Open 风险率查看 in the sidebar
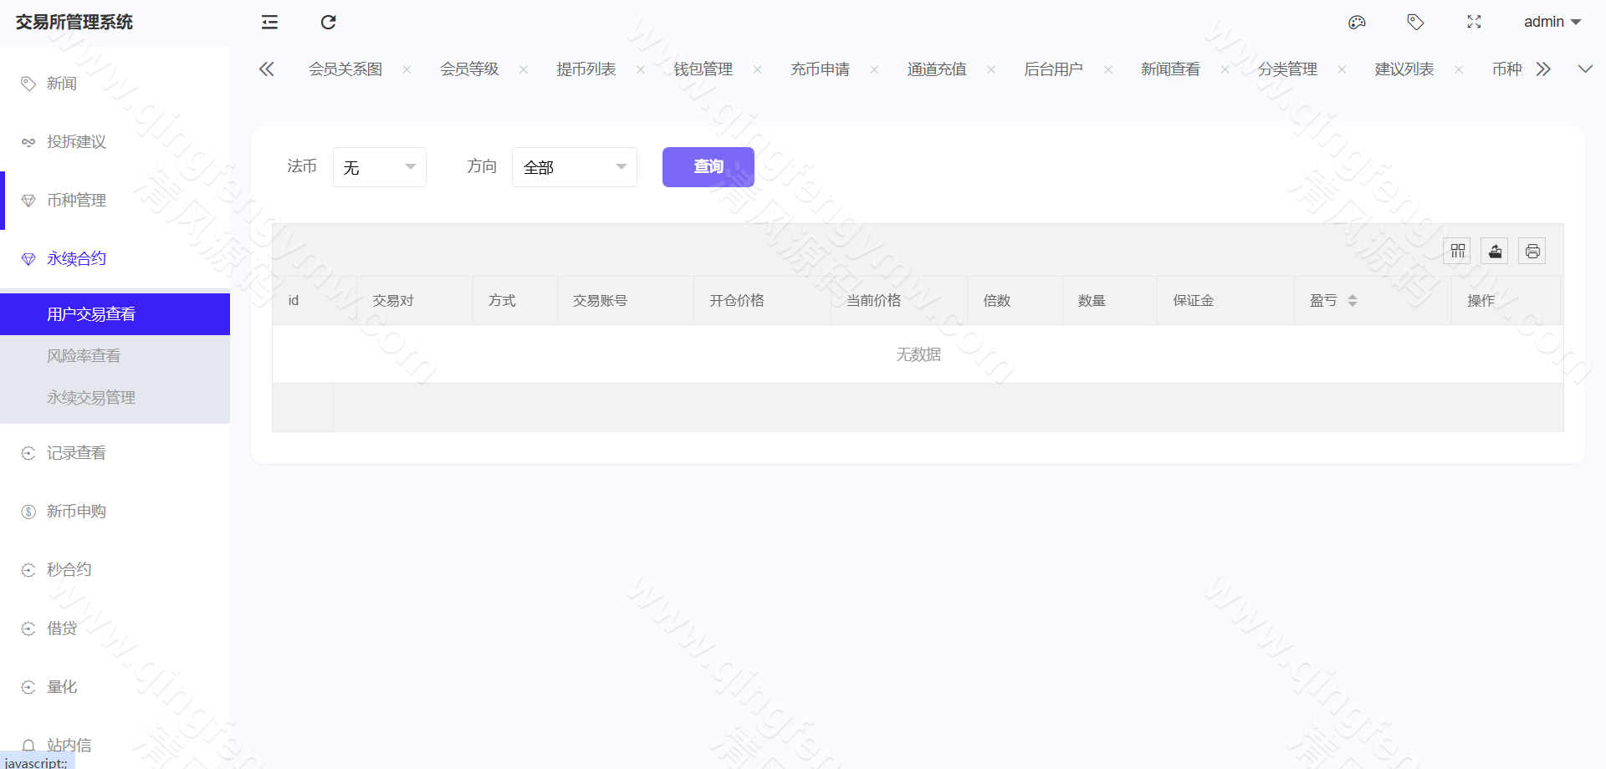The image size is (1606, 769). pos(84,354)
